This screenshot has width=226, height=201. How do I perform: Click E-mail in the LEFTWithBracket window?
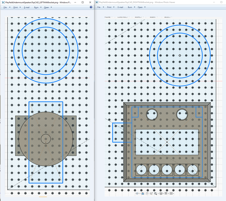(x=27, y=8)
